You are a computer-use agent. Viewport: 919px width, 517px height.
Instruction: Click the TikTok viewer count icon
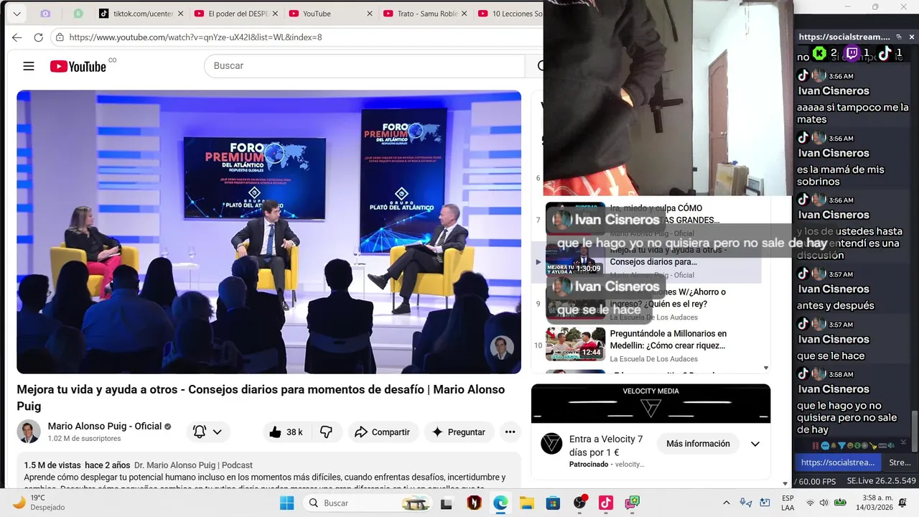click(885, 53)
